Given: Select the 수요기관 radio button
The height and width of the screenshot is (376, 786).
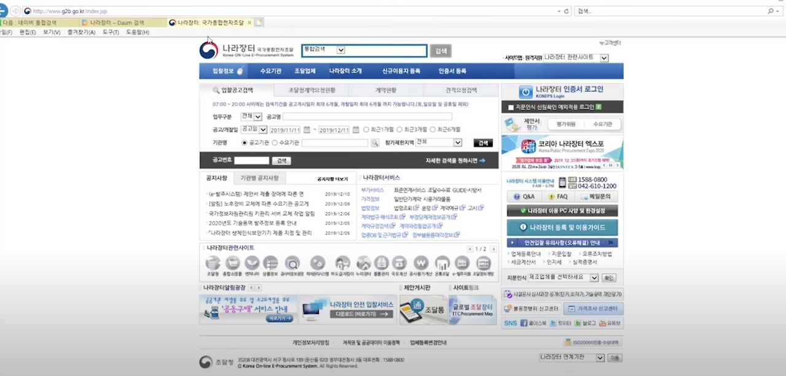Looking at the screenshot, I should (x=274, y=143).
